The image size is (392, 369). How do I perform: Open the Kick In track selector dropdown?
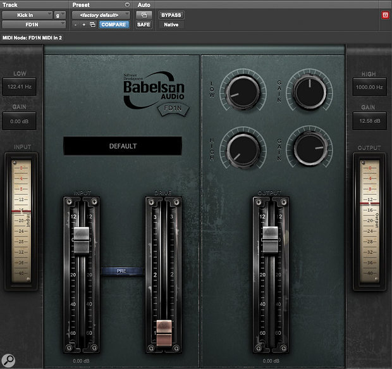27,15
